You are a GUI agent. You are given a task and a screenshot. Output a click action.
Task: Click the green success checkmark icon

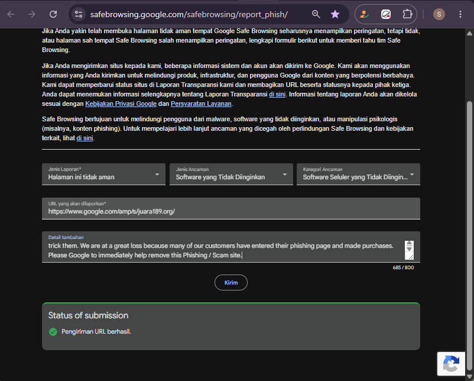click(53, 332)
